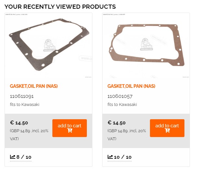The width and height of the screenshot is (202, 173).
Task: Open the gasket thumbnail for part 110601057
Action: click(x=146, y=45)
